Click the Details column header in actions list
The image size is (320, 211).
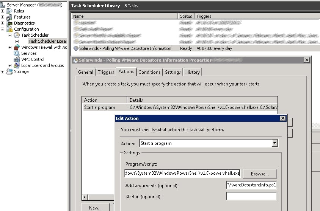(x=202, y=100)
